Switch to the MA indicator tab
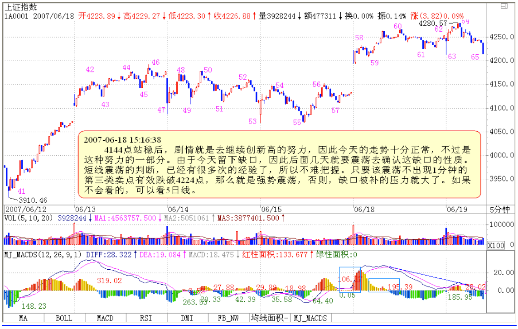 click(x=24, y=318)
